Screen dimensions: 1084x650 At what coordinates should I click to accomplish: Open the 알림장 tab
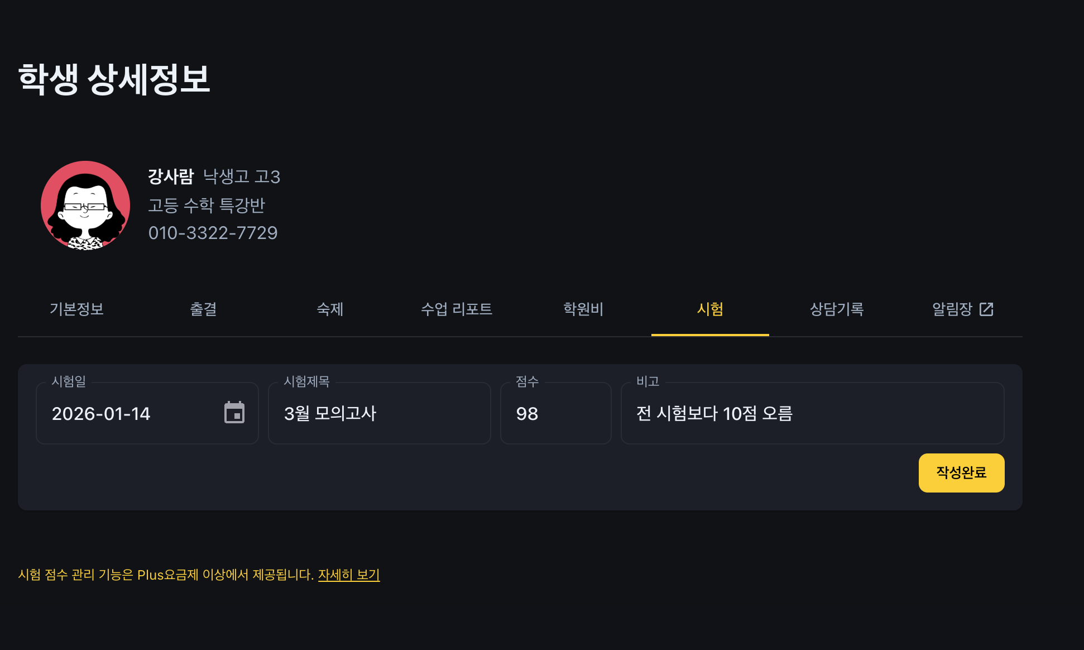(952, 309)
